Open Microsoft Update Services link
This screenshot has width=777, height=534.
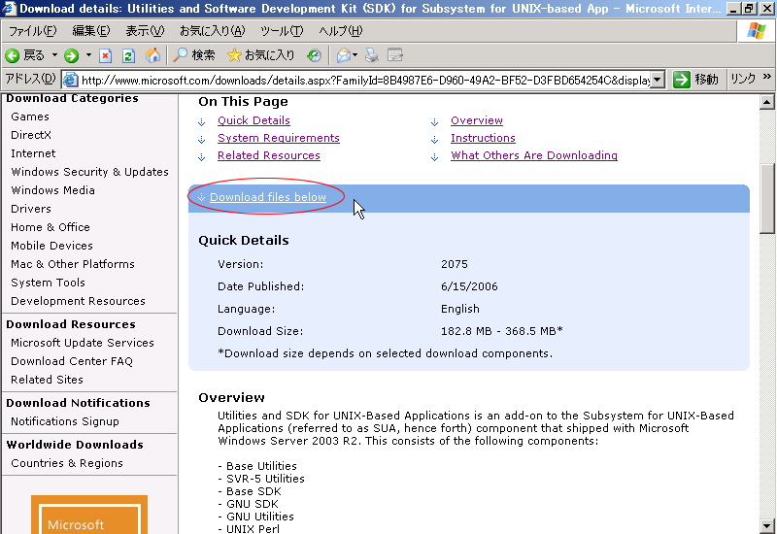(x=83, y=343)
